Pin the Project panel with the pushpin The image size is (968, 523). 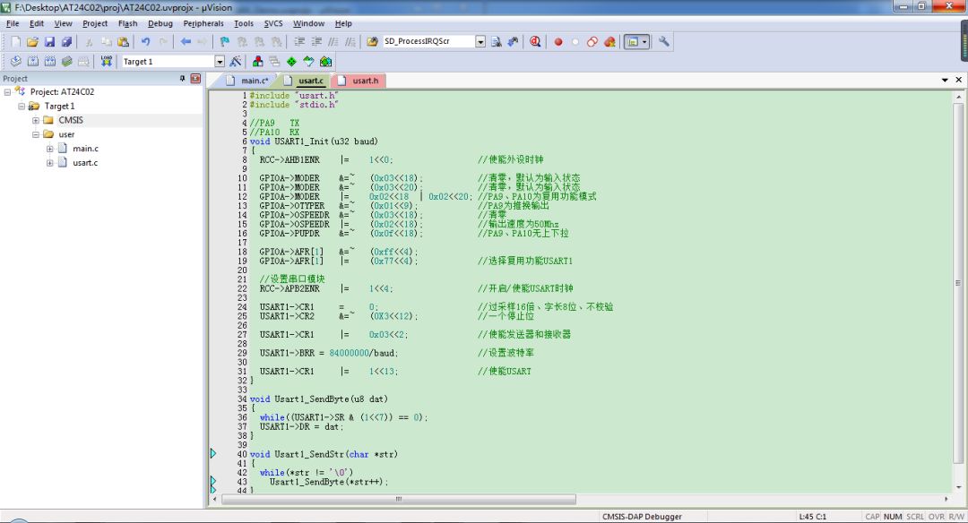pos(182,79)
